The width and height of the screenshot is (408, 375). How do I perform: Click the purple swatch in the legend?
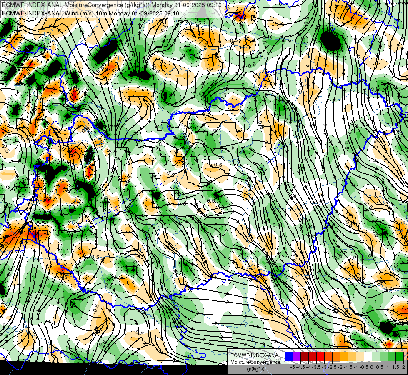297,356
